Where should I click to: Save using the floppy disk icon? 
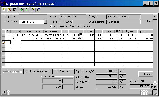tap(15, 10)
